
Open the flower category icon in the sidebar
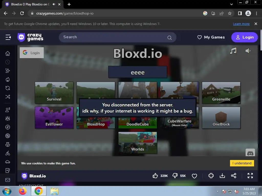(8, 144)
